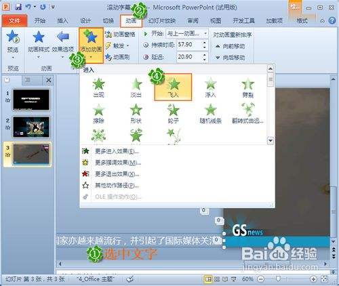
Task: Open the customize quick access toolbar arrow
Action: click(53, 7)
